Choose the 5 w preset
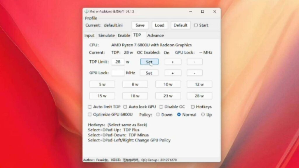Image resolution: width=299 pixels, height=168 pixels. point(102,84)
